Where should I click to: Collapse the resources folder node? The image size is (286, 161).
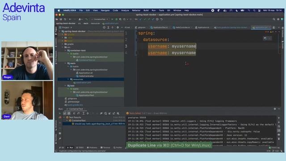pos(68,80)
